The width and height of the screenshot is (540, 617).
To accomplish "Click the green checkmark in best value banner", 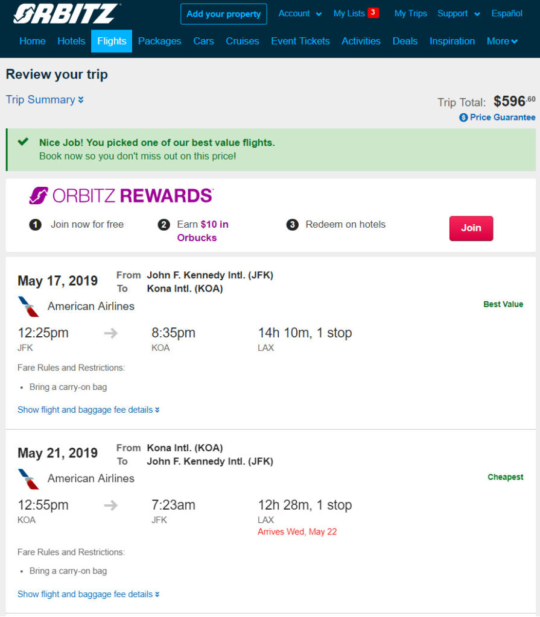I will (24, 141).
